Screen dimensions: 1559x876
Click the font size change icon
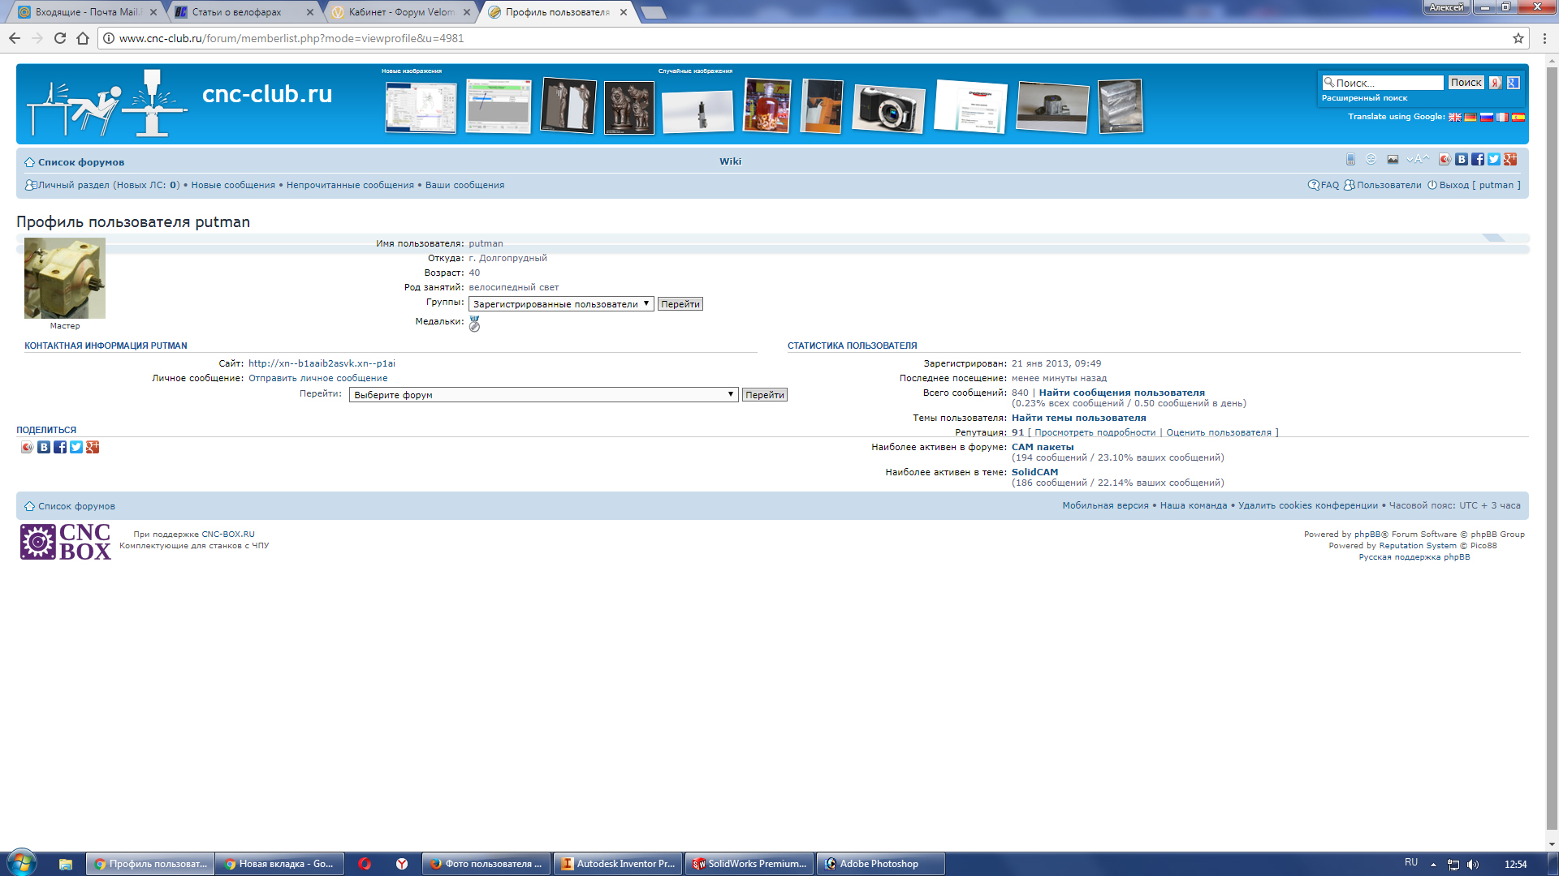tap(1417, 160)
